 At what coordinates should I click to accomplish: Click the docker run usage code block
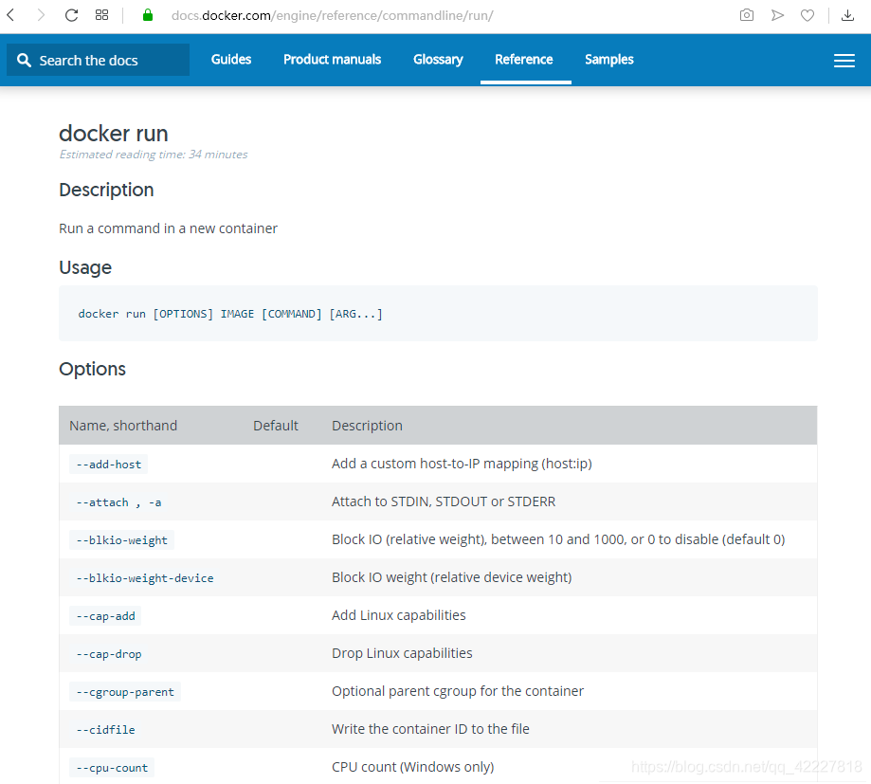click(438, 314)
